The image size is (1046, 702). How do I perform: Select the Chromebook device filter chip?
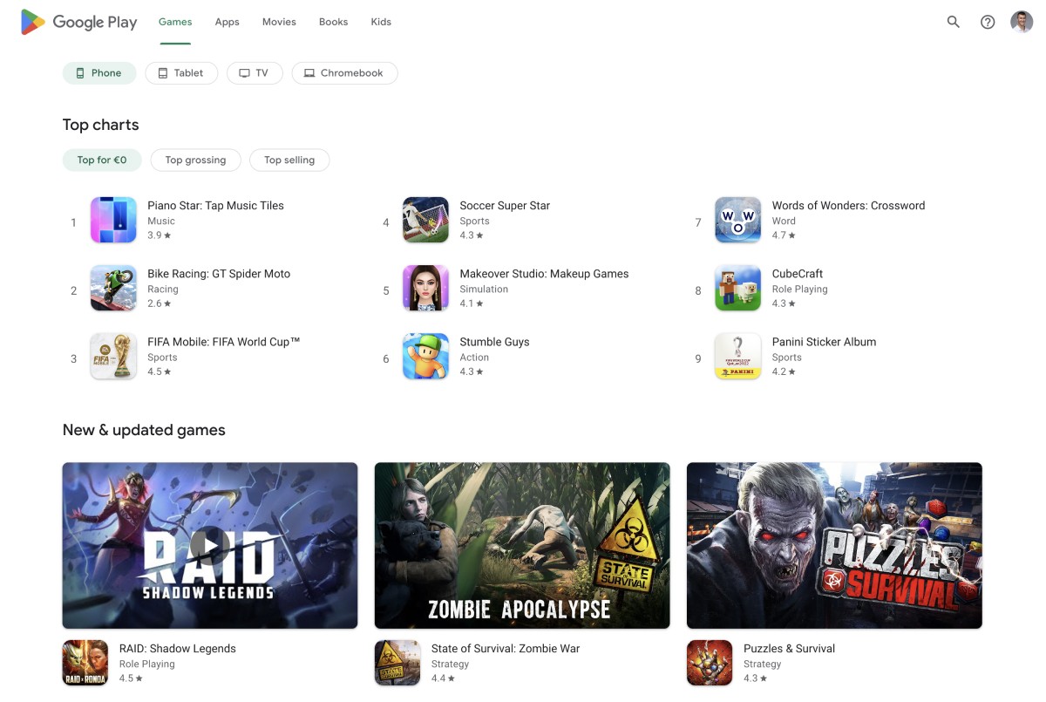point(344,73)
